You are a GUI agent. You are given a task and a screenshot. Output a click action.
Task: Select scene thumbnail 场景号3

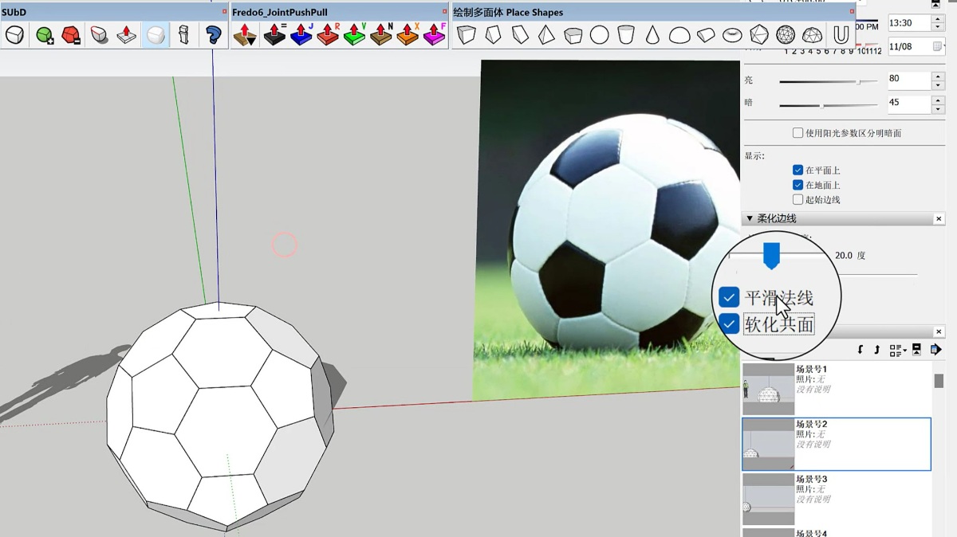point(768,499)
